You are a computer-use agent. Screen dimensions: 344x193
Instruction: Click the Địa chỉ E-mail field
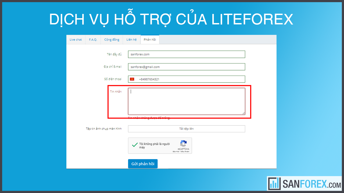187,67
